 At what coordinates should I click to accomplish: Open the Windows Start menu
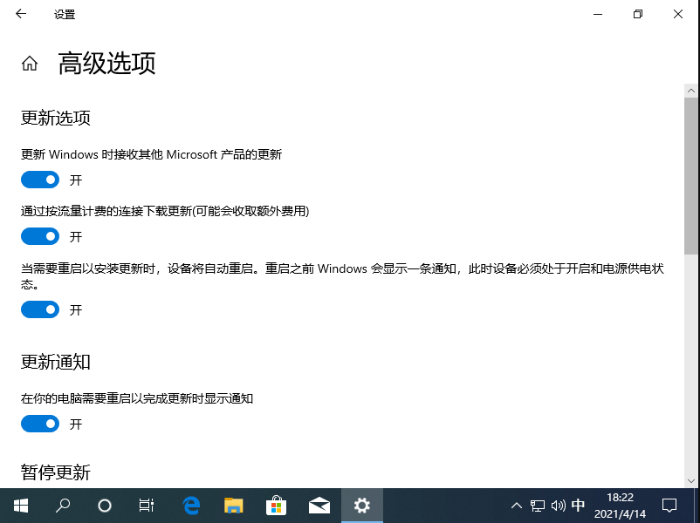coord(20,505)
